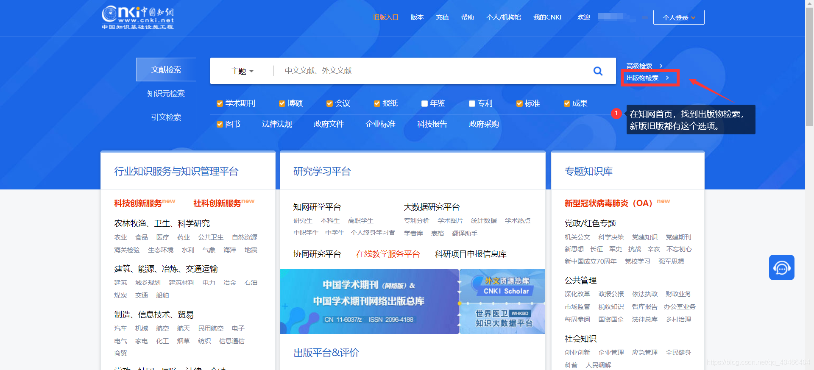Uncheck the 会议 checkbox
The height and width of the screenshot is (370, 814).
click(329, 103)
